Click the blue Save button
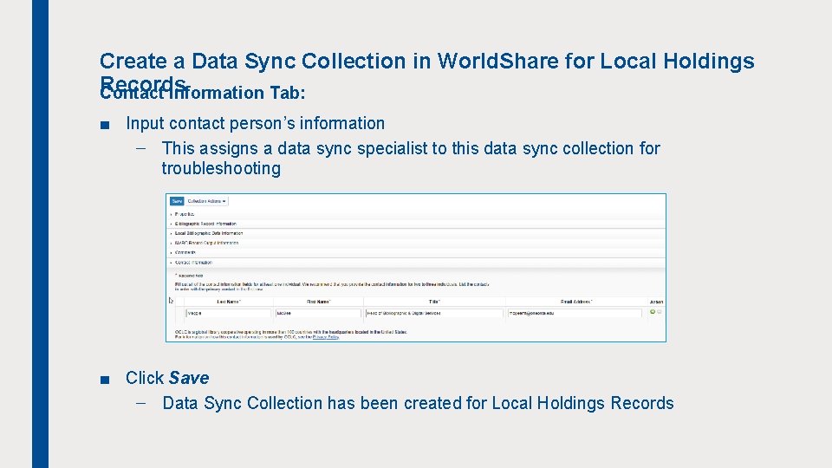 tap(177, 201)
